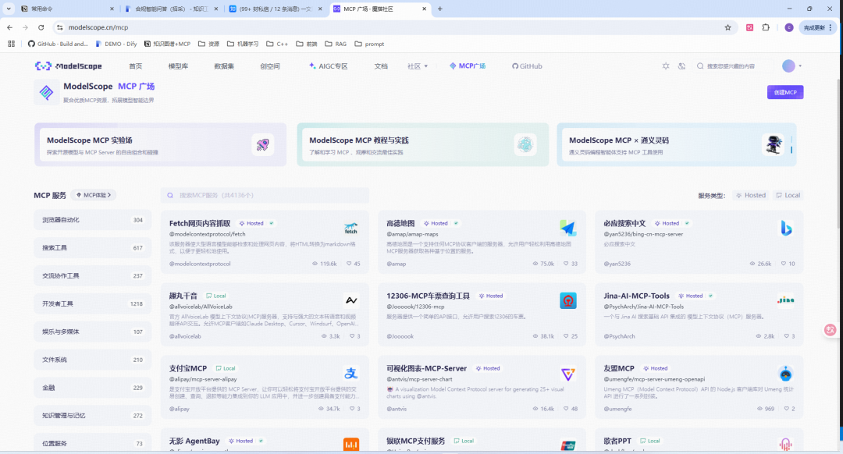Open the Fetch网页内容抓取 card logo icon
The width and height of the screenshot is (843, 454).
tap(351, 229)
